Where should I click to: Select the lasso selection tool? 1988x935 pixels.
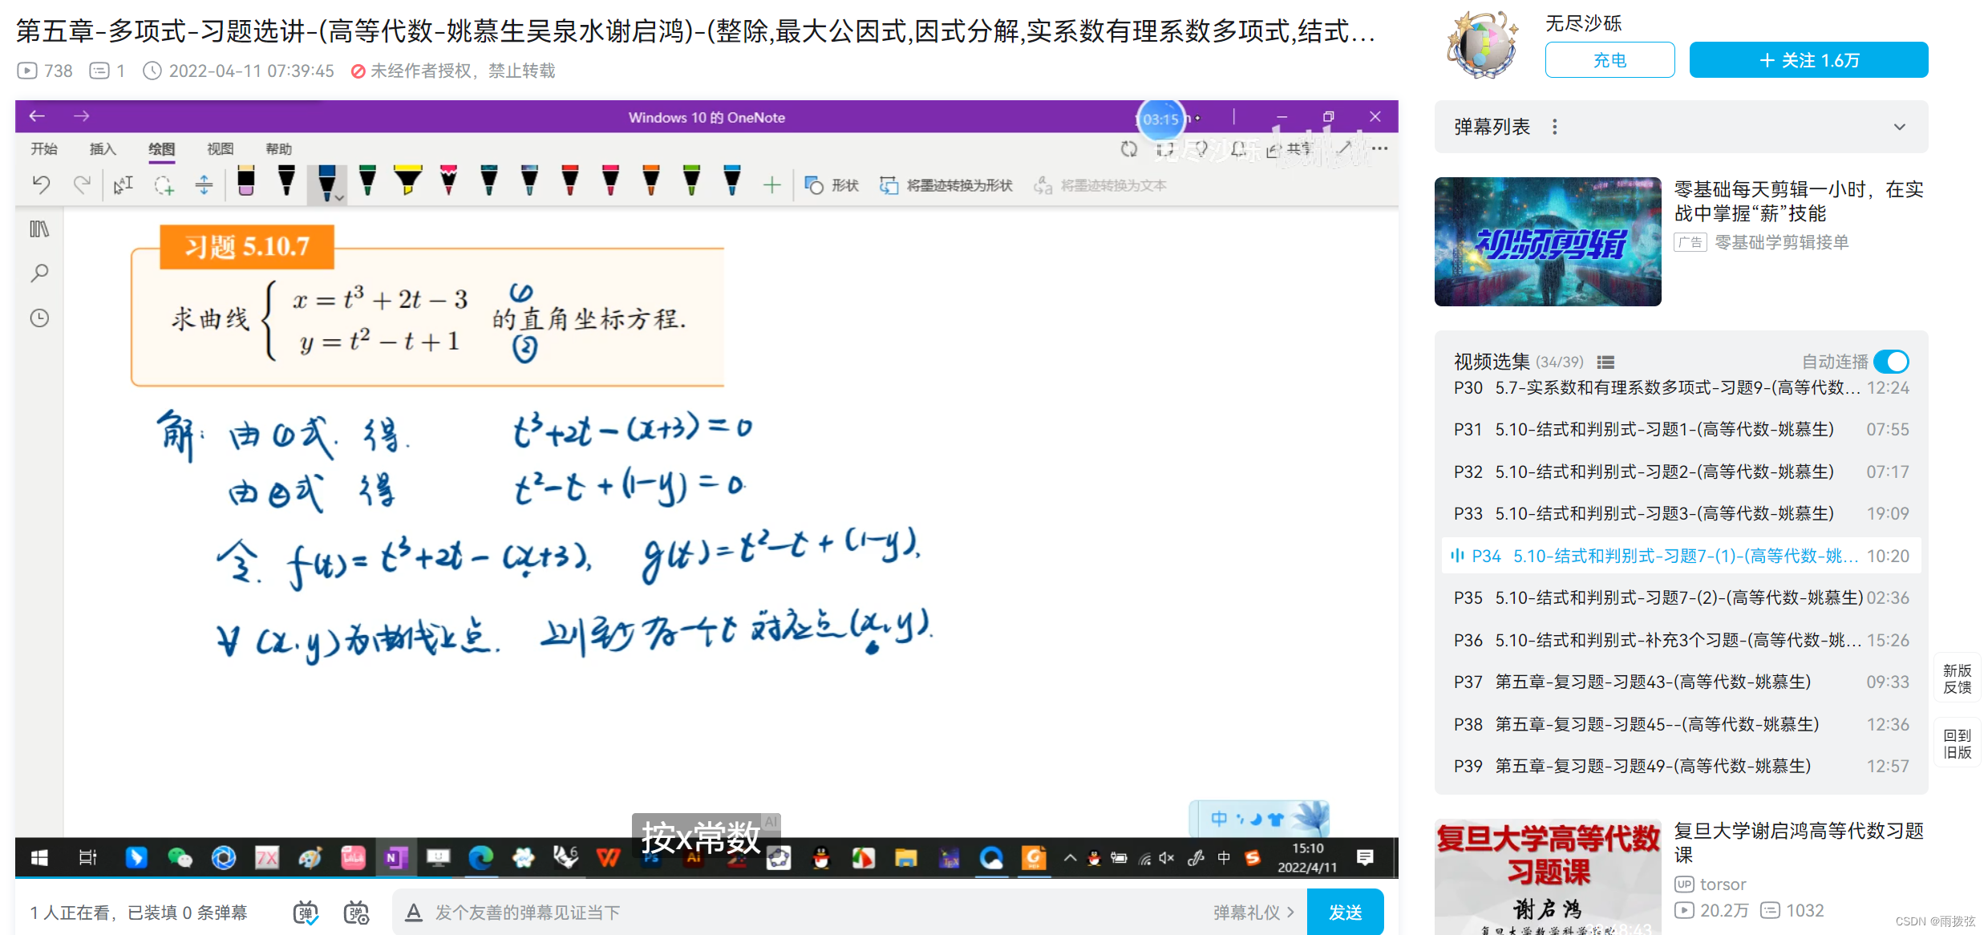tap(164, 185)
